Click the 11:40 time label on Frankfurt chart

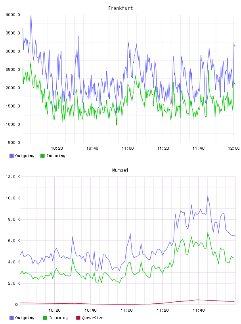(198, 148)
